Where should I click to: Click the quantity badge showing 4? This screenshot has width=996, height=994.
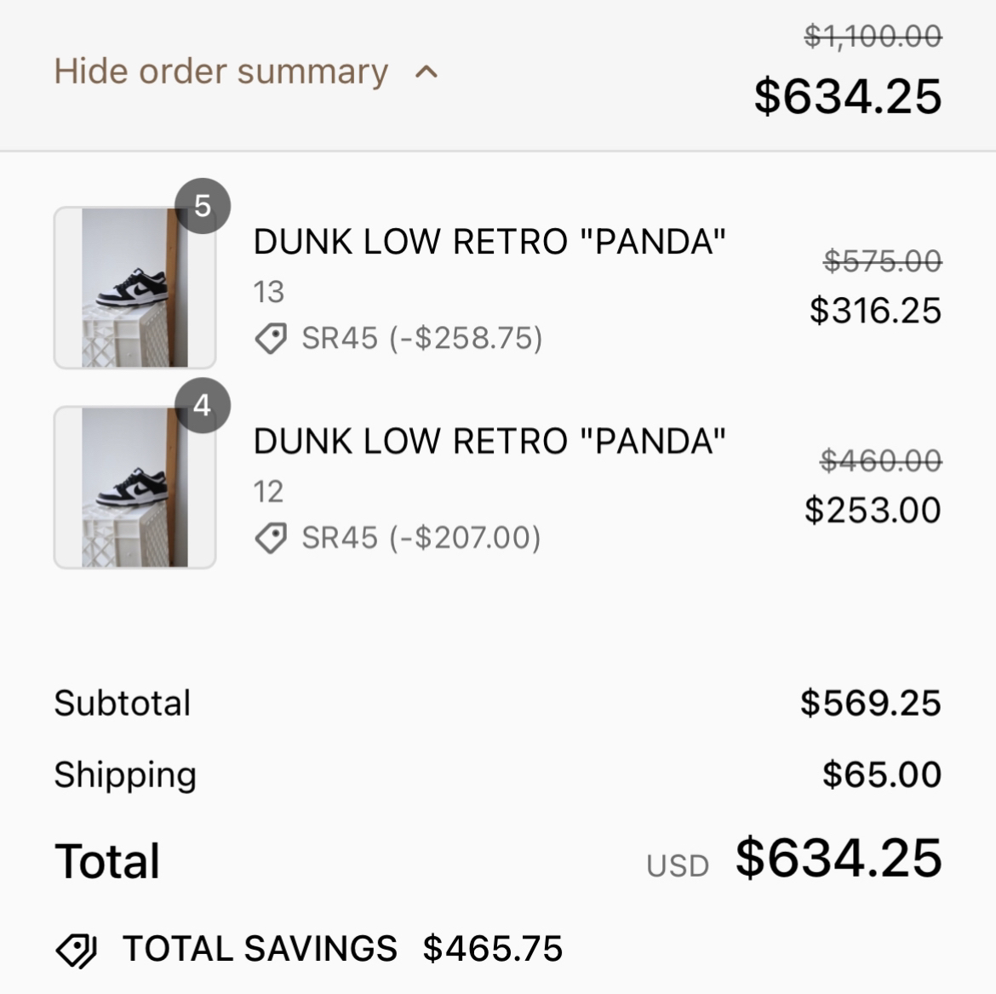click(203, 405)
